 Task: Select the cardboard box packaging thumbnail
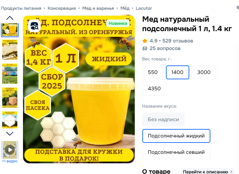pyautogui.click(x=10, y=98)
